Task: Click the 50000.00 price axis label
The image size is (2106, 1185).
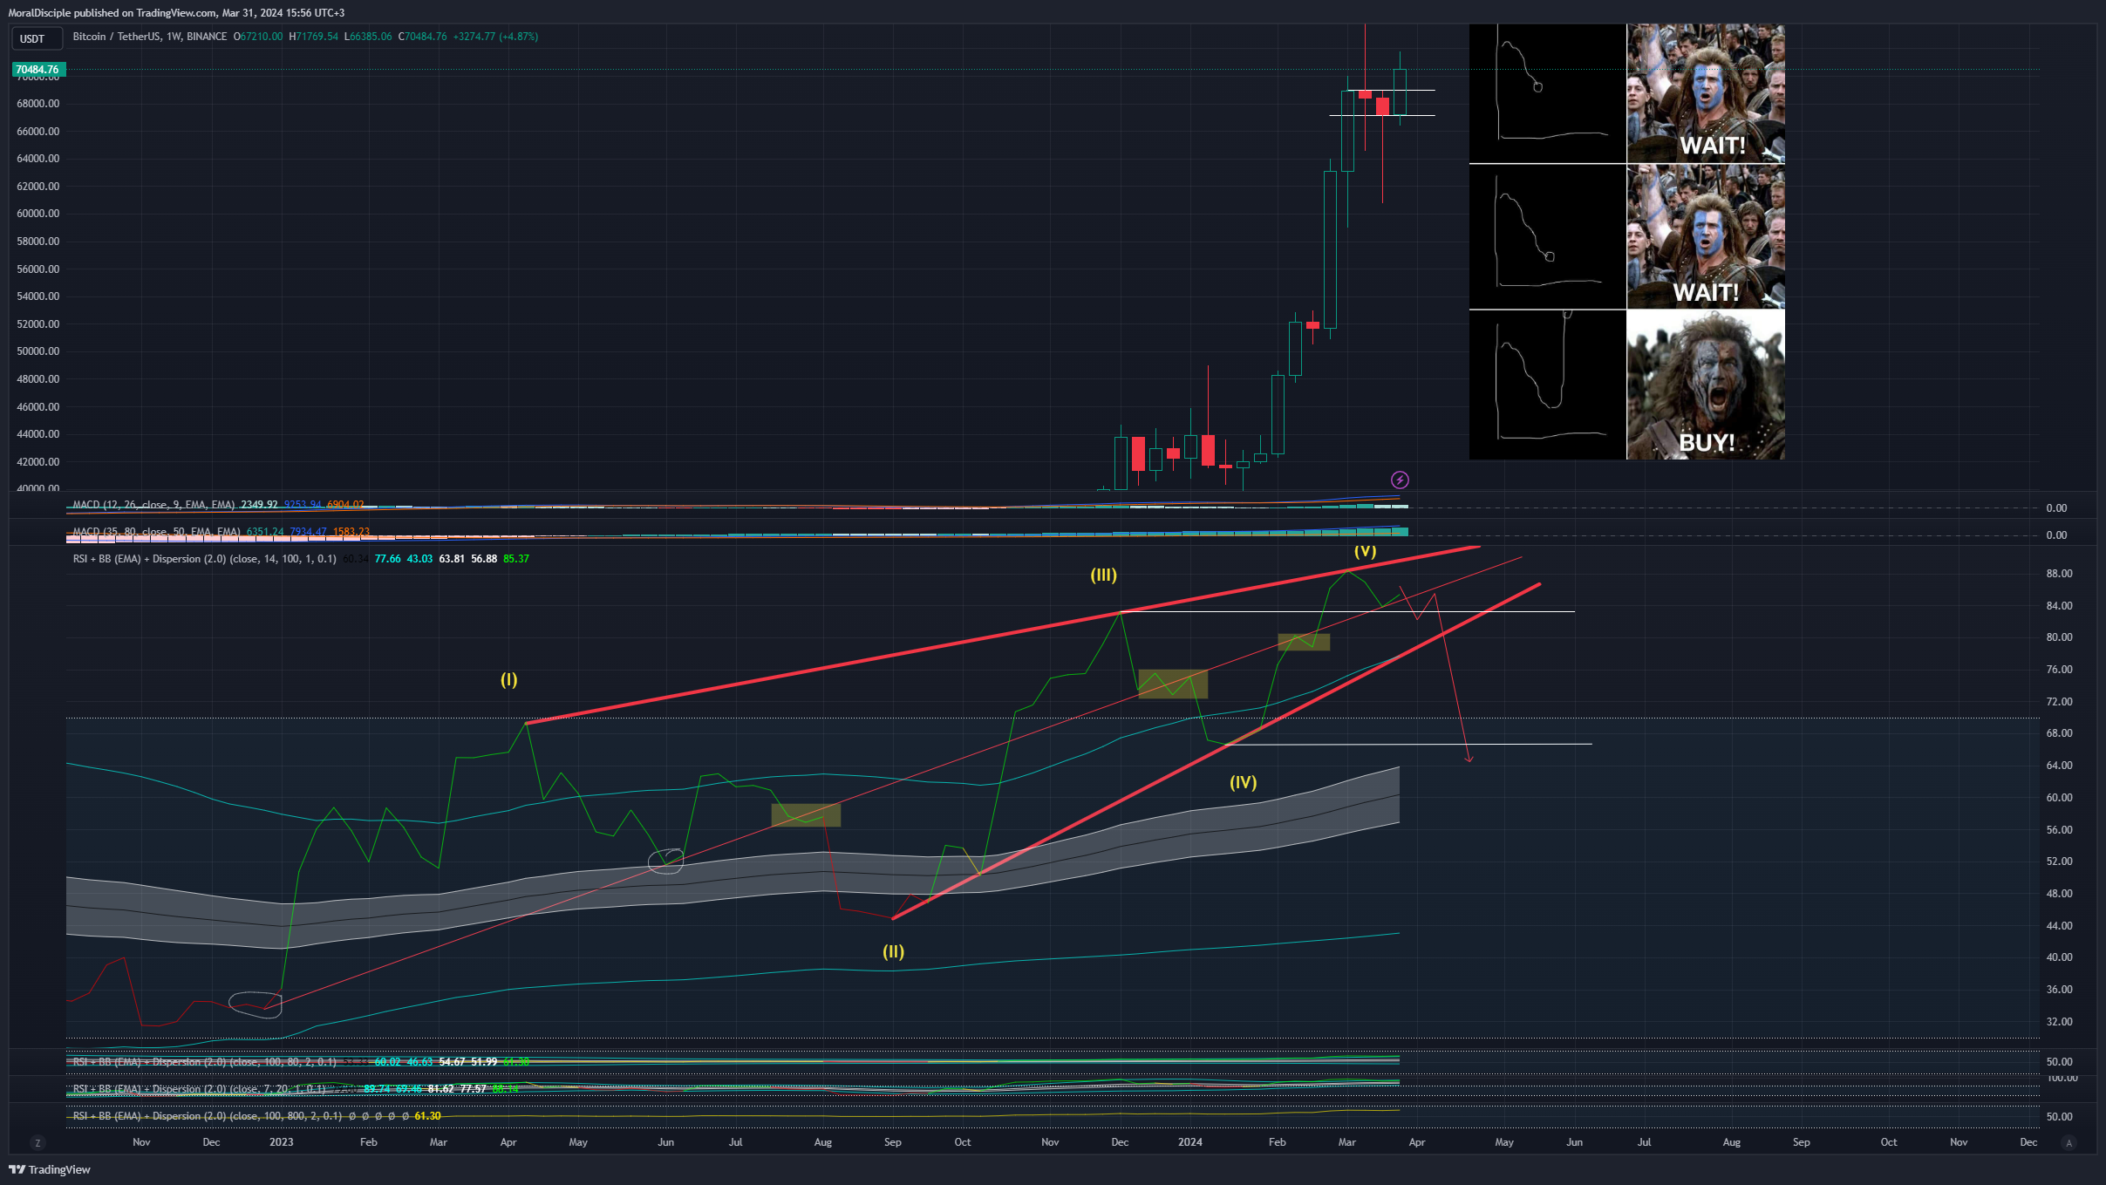Action: point(38,351)
